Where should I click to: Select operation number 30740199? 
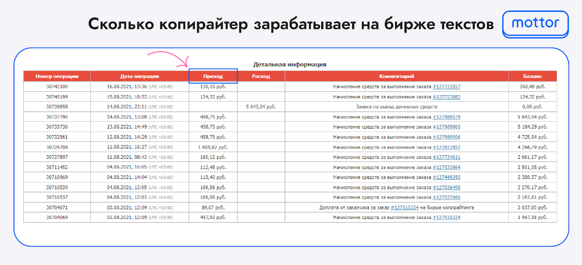click(57, 97)
